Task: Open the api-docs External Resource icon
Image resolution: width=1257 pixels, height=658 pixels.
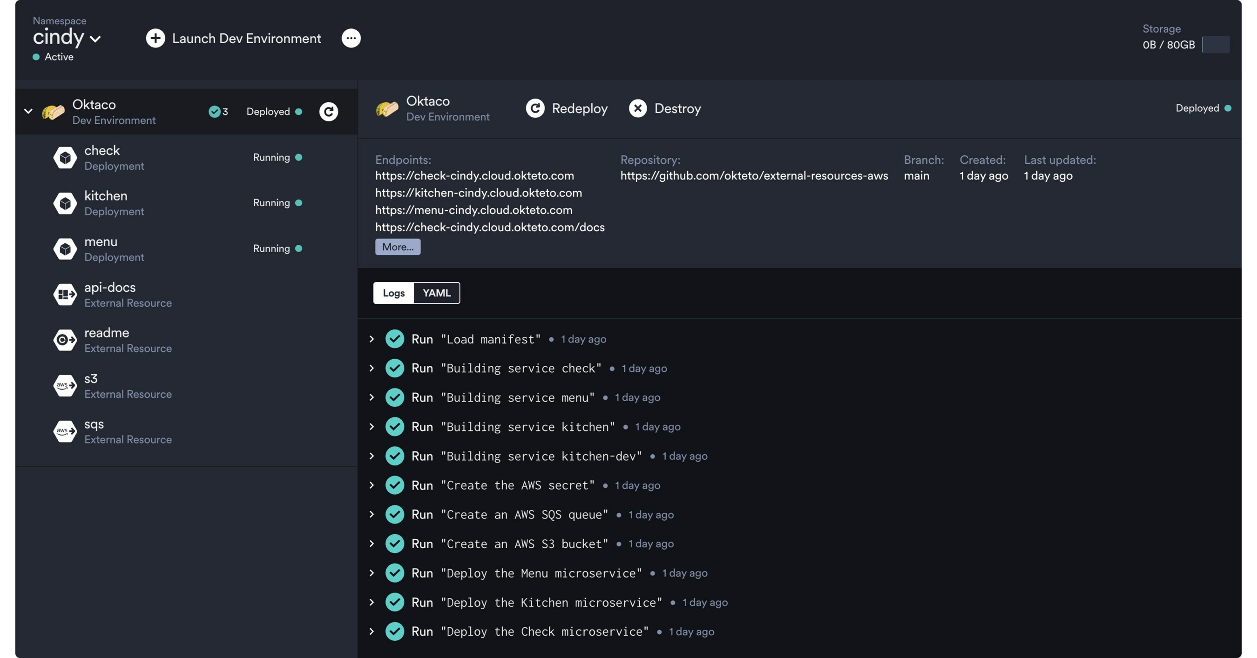Action: [x=65, y=294]
